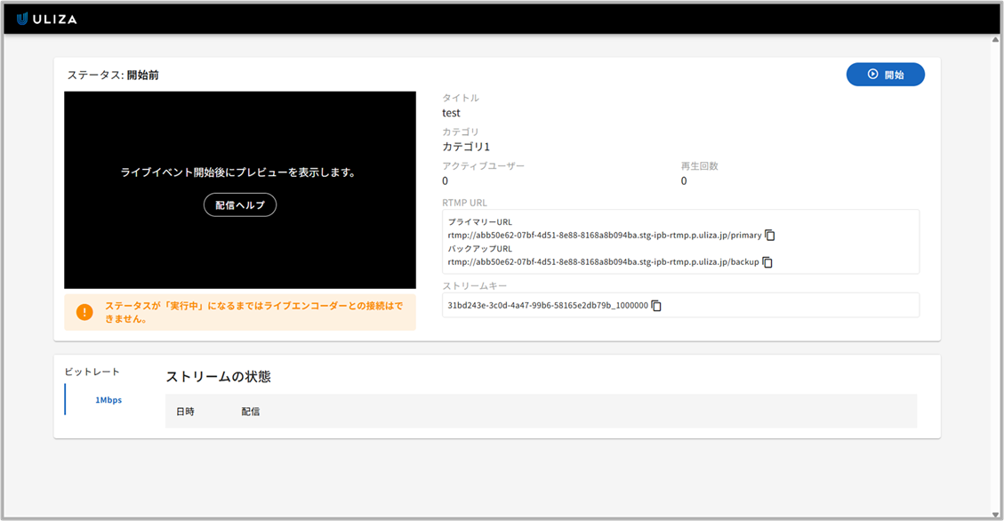1004x521 pixels.
Task: Copy the primary RTMP URL
Action: pyautogui.click(x=770, y=236)
